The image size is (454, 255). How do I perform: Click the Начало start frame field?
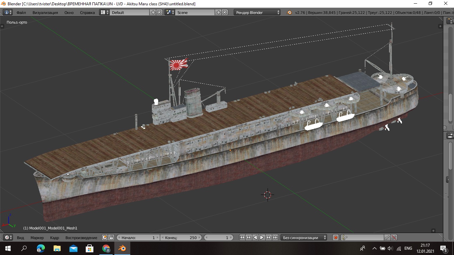pyautogui.click(x=138, y=238)
